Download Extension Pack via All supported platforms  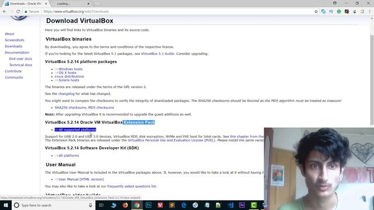(75, 129)
